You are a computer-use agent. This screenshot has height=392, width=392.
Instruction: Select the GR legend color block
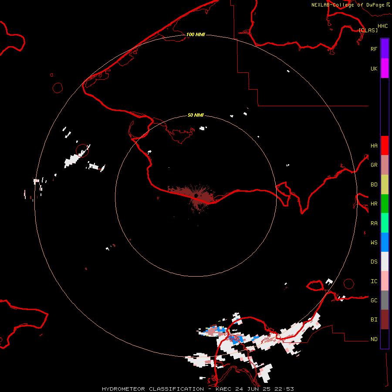385,165
